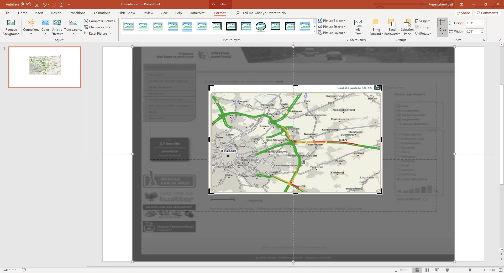Viewport: 504px width, 273px height.
Task: Switch to the Insert tab
Action: [39, 13]
